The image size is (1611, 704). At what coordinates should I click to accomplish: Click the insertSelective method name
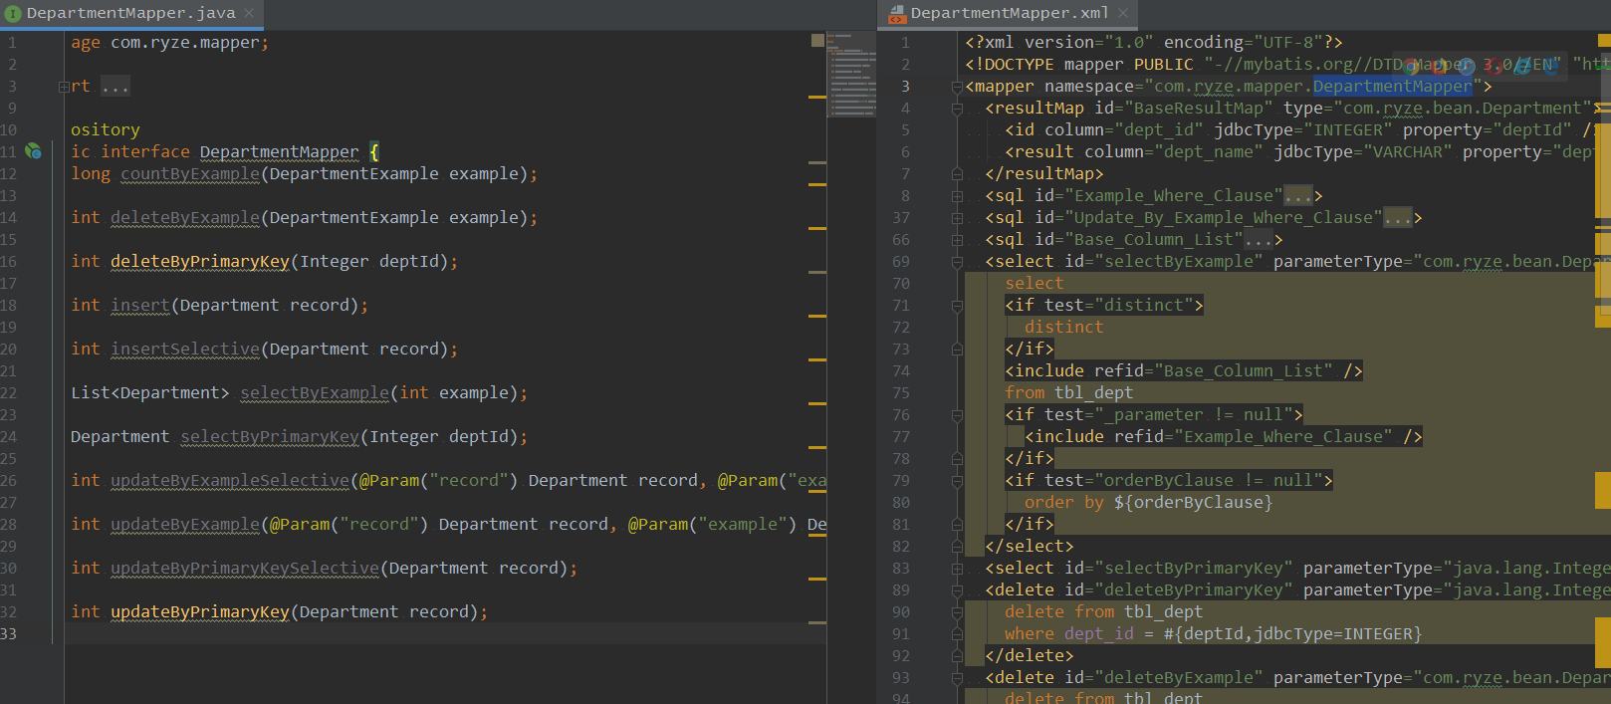[185, 350]
